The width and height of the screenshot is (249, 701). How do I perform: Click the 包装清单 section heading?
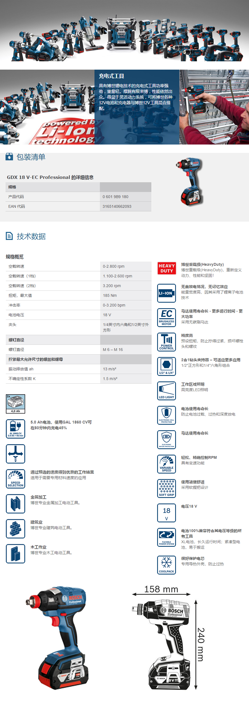[x=31, y=157]
